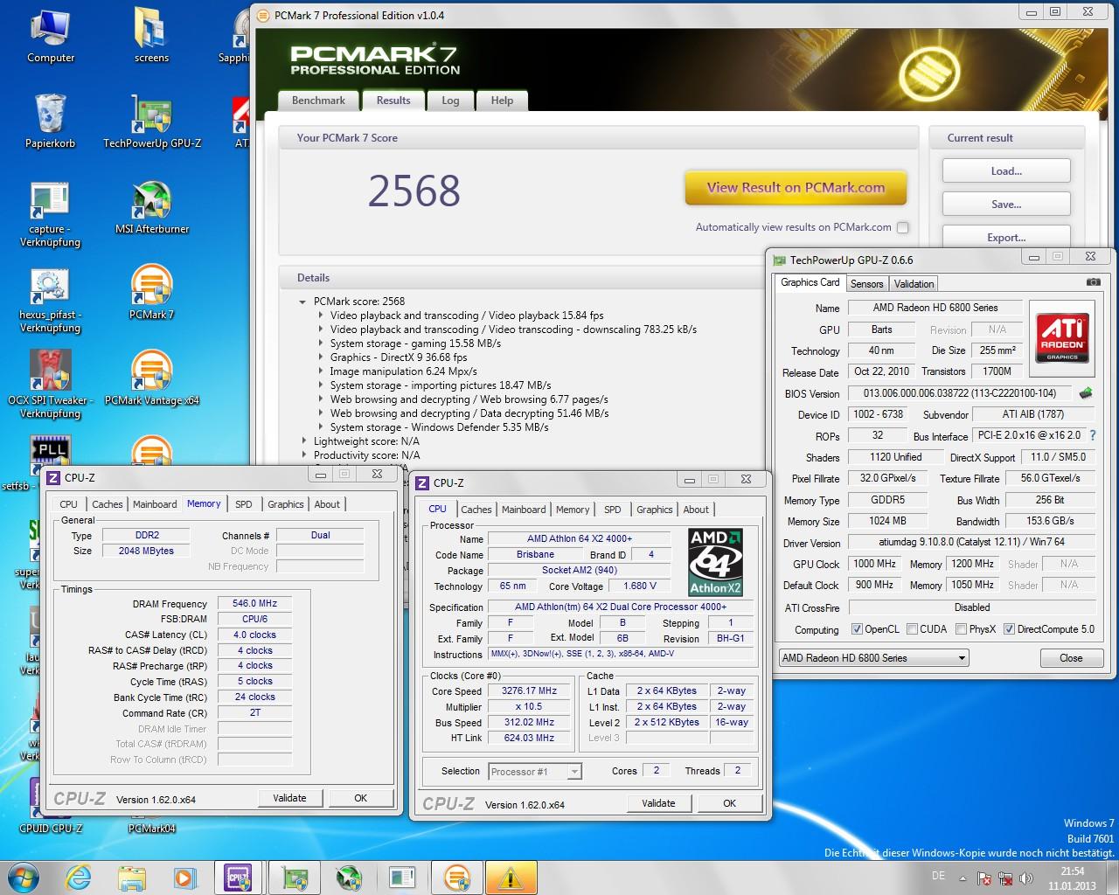Screen dimensions: 1119x895
Task: Switch to GPU-Z Validation tab
Action: [x=914, y=284]
